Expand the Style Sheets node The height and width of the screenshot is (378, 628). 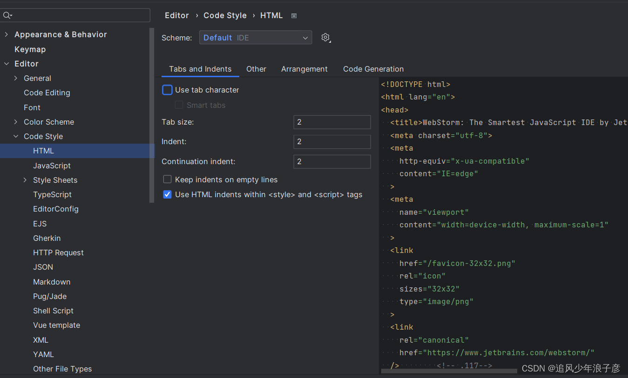[x=25, y=180]
